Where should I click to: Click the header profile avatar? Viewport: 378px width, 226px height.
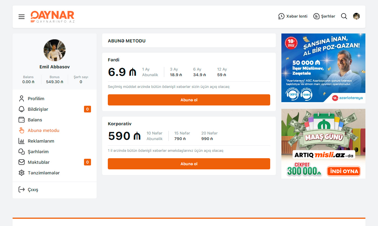356,16
